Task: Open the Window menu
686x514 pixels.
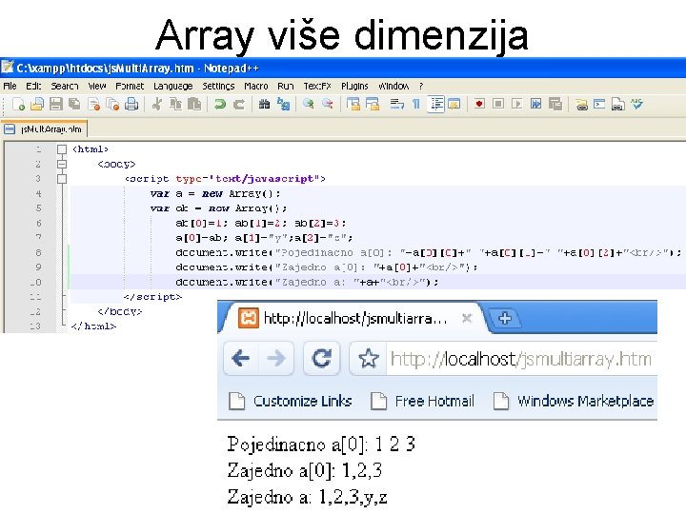Action: (393, 86)
